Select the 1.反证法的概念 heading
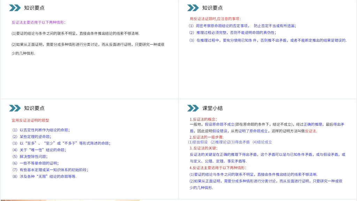Viewport: 357px width, 201px height. (x=203, y=119)
